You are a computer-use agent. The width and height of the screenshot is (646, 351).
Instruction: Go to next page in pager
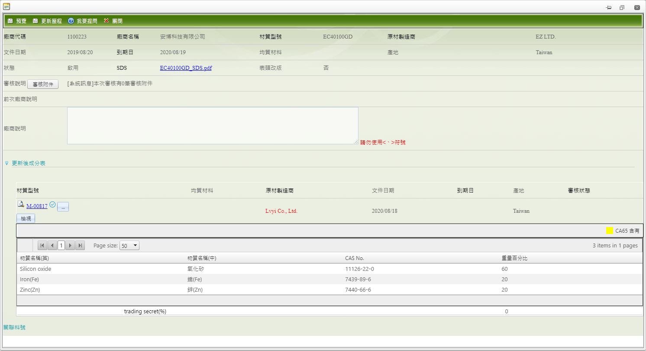70,246
